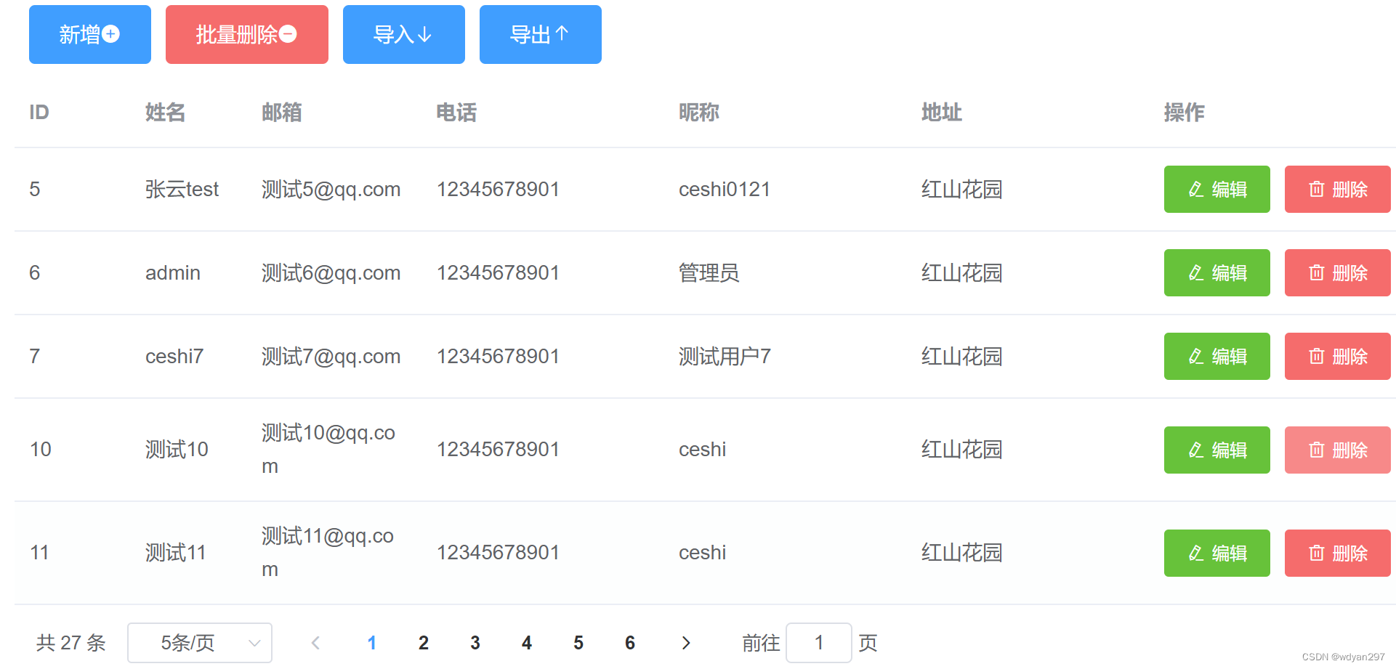Image resolution: width=1396 pixels, height=669 pixels.
Task: Click the 共 27 条 total count
Action: click(71, 643)
